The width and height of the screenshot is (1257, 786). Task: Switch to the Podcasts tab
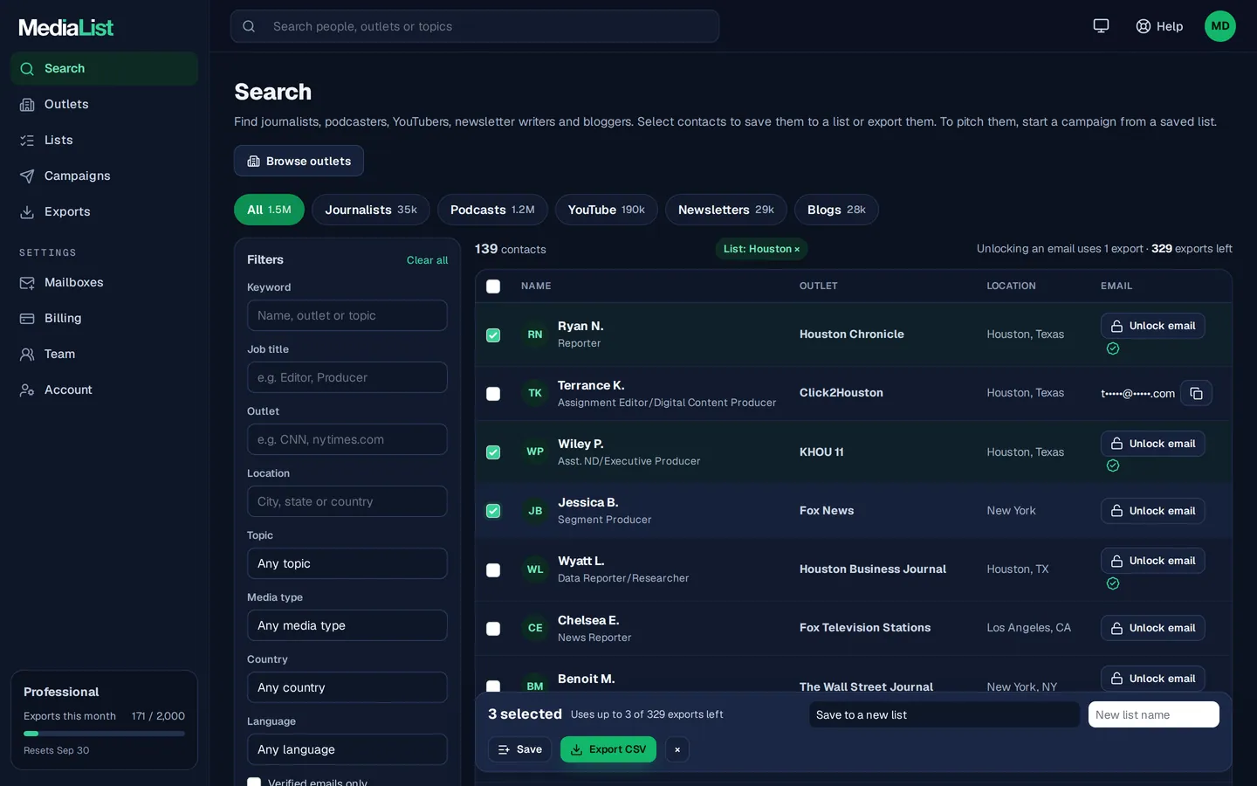tap(492, 210)
